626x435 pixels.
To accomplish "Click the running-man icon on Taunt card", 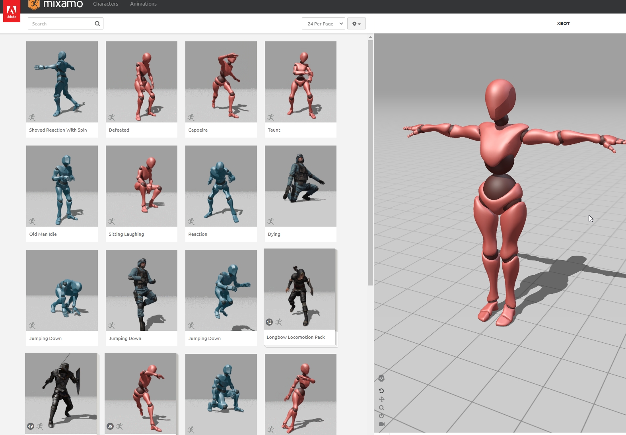I will [271, 117].
